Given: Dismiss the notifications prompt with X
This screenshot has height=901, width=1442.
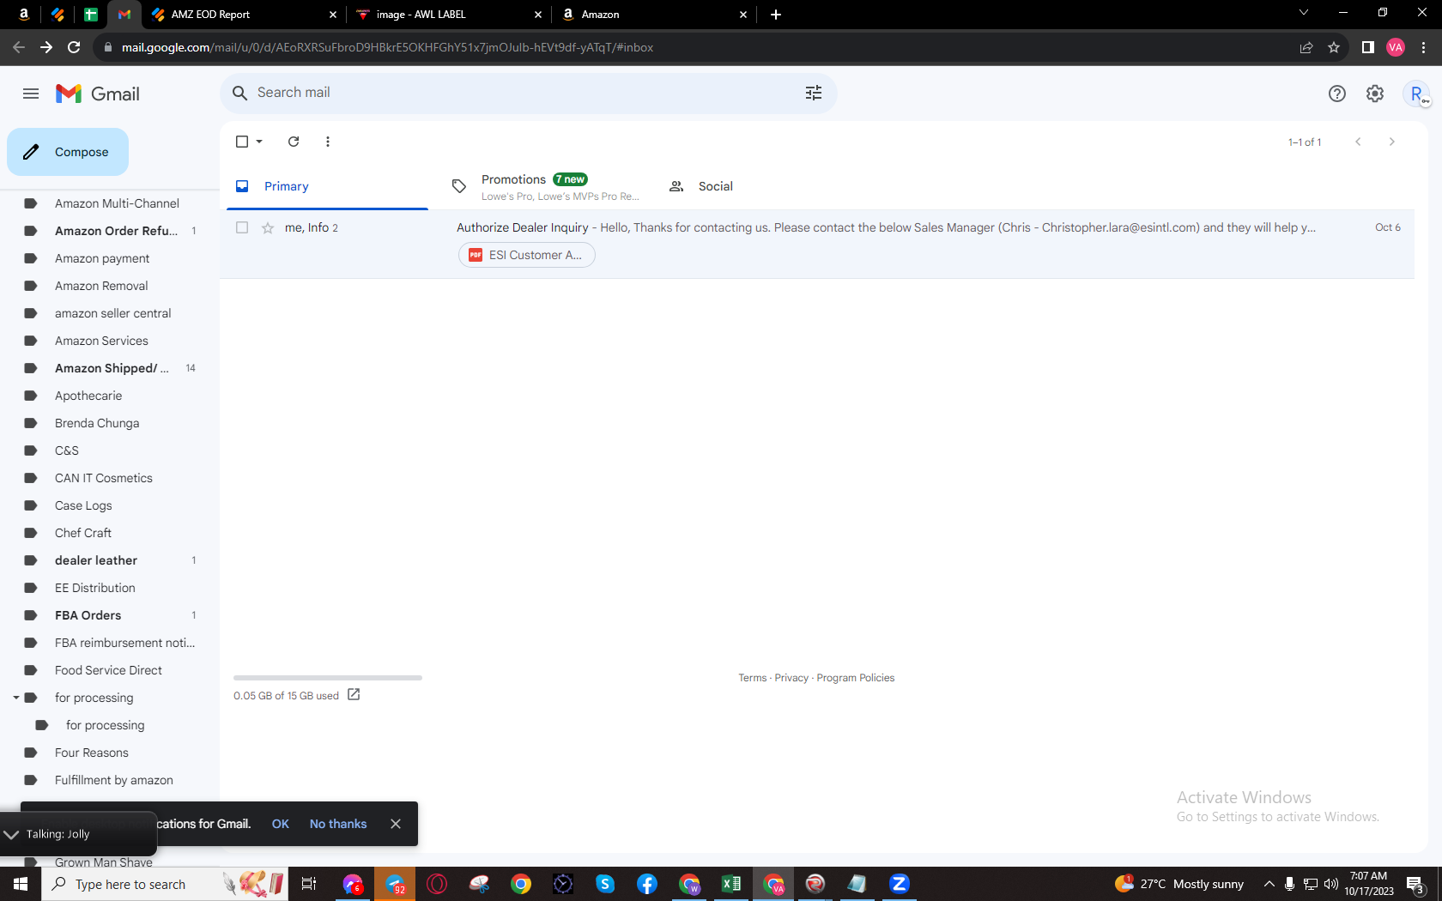Looking at the screenshot, I should 396,824.
